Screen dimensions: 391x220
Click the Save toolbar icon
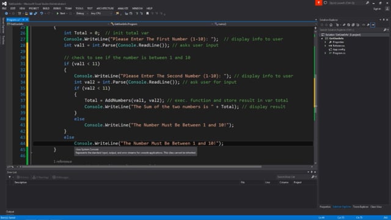[31, 13]
